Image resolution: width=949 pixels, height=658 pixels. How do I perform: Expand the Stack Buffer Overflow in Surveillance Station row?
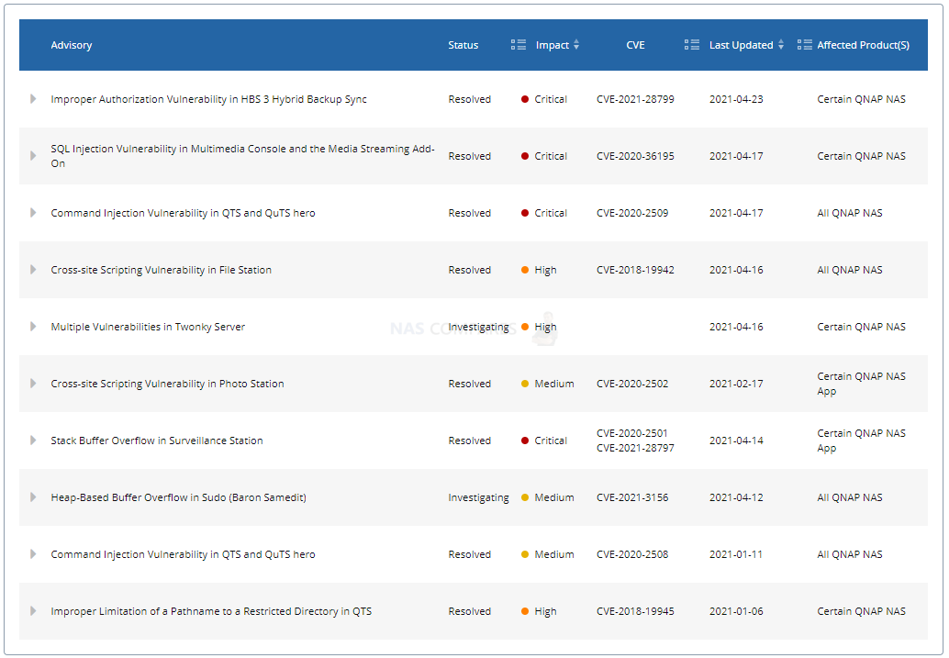point(33,441)
